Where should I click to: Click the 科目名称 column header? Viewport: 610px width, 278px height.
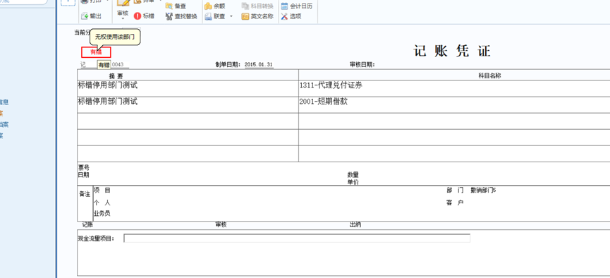click(489, 76)
